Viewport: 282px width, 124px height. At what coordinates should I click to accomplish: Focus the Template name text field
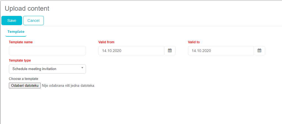[x=47, y=51]
